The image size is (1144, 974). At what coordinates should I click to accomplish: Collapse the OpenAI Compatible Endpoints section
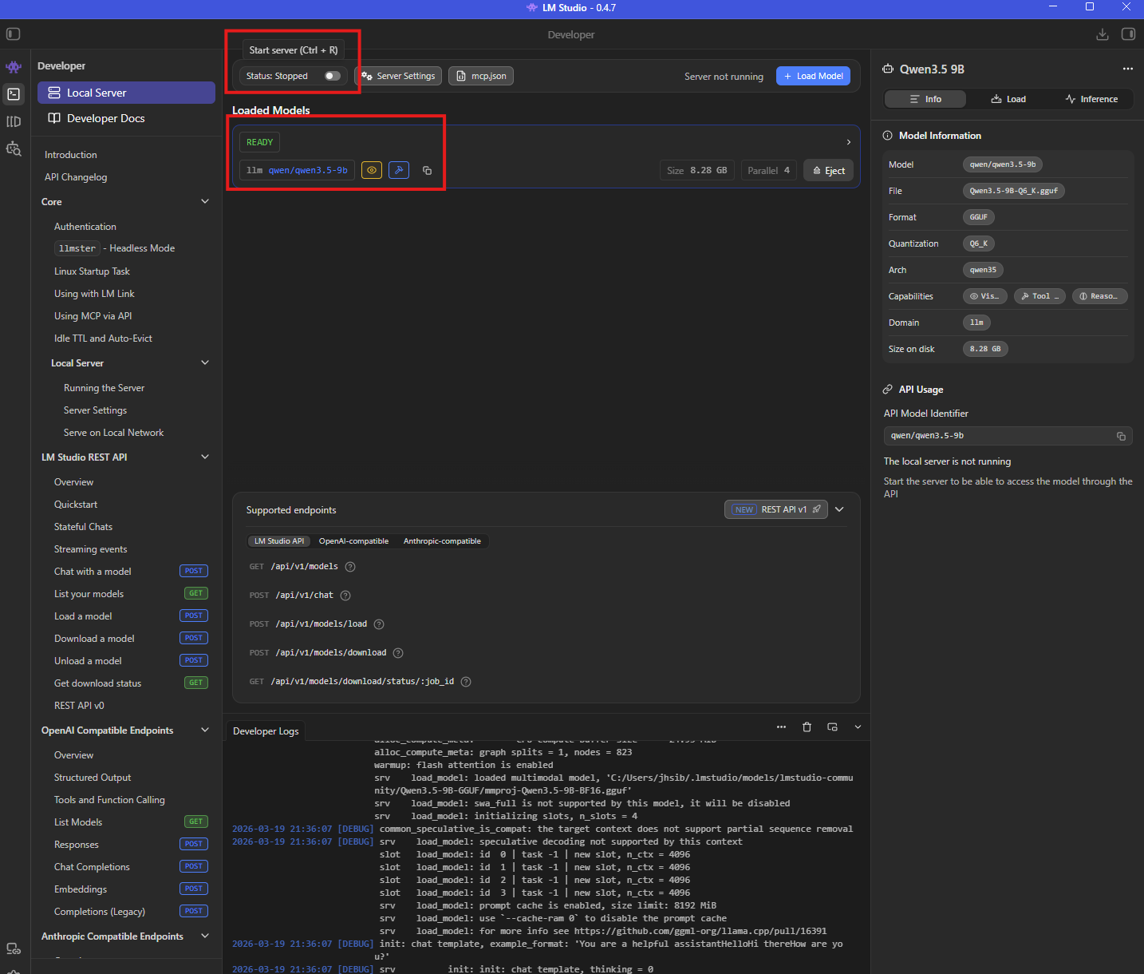tap(205, 730)
